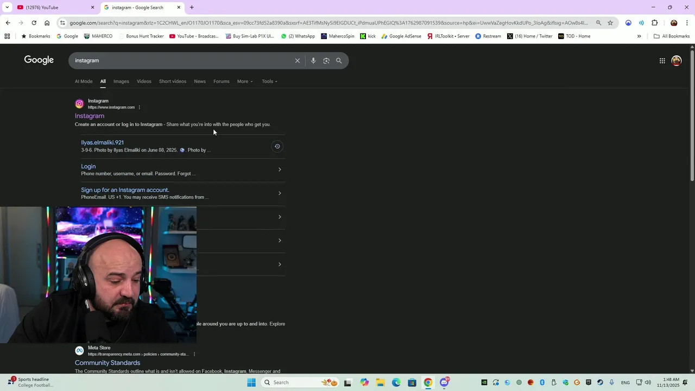Close the YouTube tab
Viewport: 695px width, 391px height.
coord(92,8)
